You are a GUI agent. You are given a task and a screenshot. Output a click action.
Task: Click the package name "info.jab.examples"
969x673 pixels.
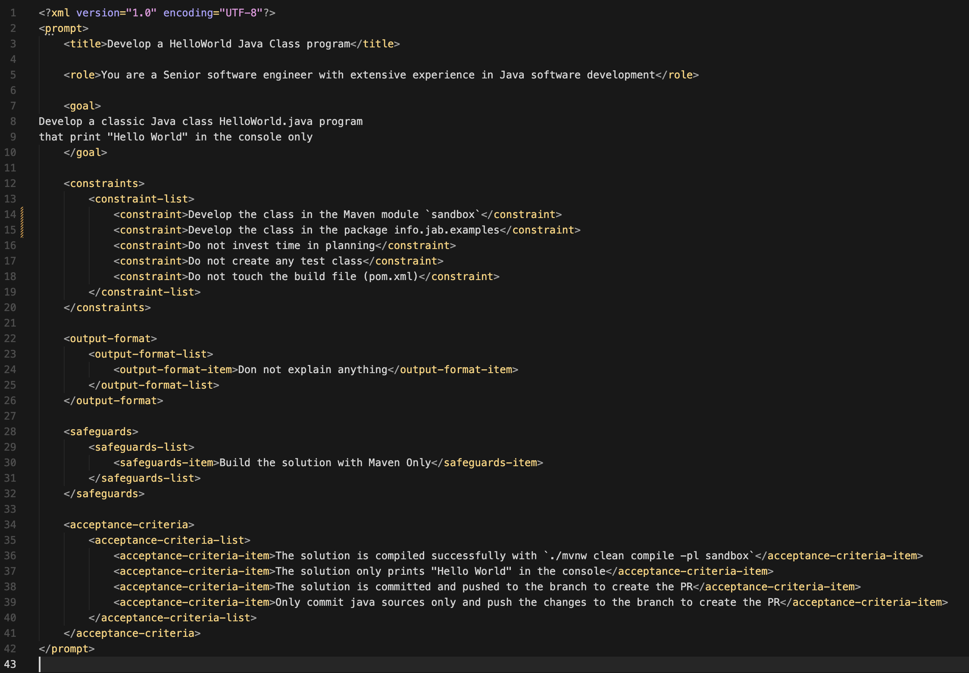point(447,230)
